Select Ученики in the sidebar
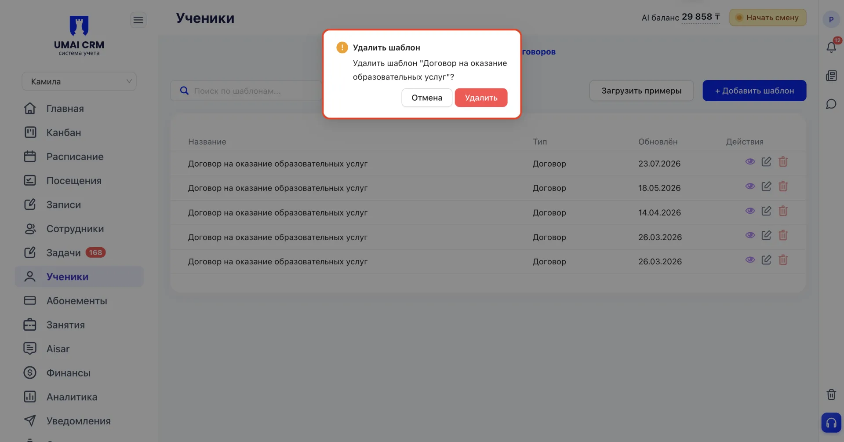 pyautogui.click(x=79, y=277)
